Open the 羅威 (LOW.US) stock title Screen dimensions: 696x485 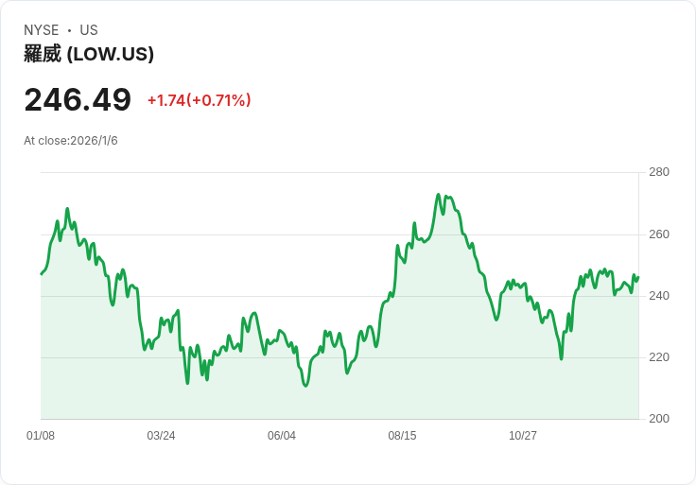[x=89, y=54]
